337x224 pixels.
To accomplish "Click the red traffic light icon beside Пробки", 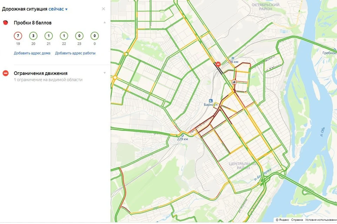I will click(6, 23).
